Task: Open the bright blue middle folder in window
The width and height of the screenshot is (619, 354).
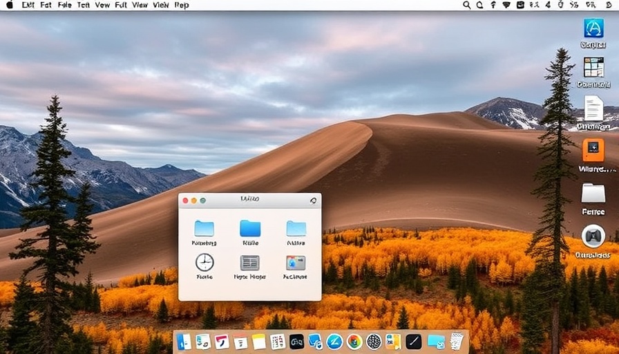Action: pos(250,228)
